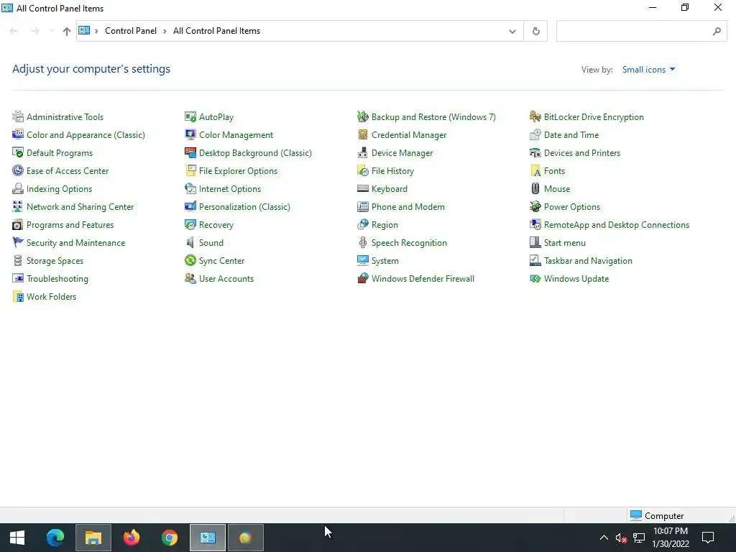Click the Region globe icon
The height and width of the screenshot is (552, 736).
[x=363, y=224]
